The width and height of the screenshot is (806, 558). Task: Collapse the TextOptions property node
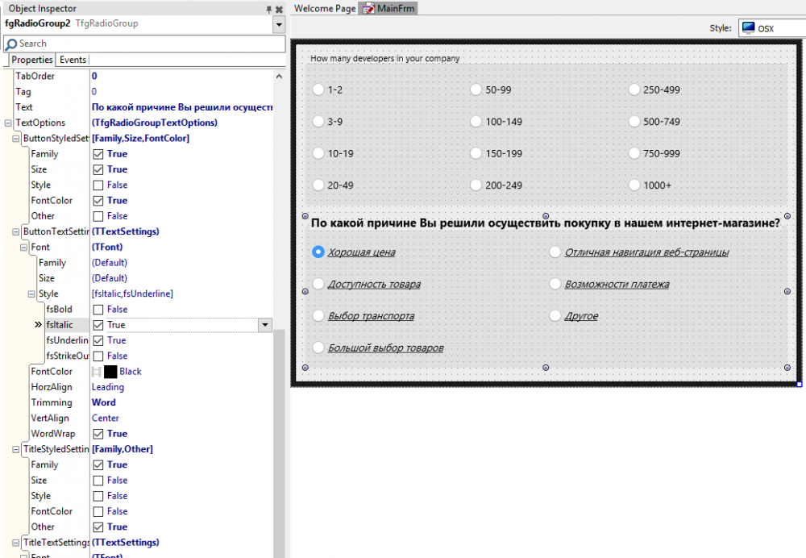(x=8, y=123)
